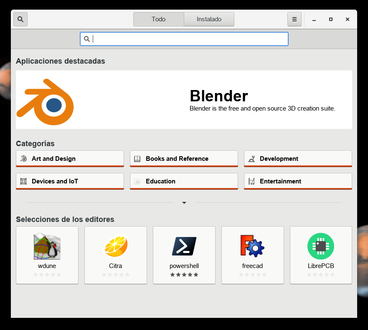The image size is (368, 330).
Task: Toggle the search button in header bar
Action: coord(20,19)
